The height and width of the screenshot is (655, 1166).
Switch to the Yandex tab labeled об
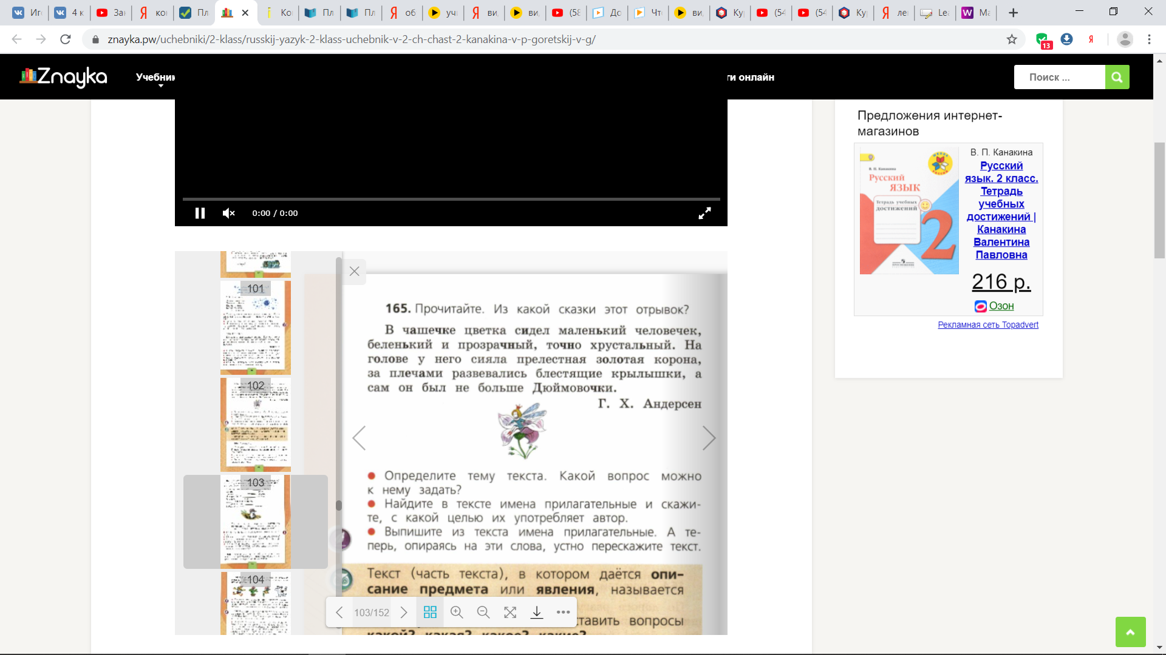coord(403,13)
